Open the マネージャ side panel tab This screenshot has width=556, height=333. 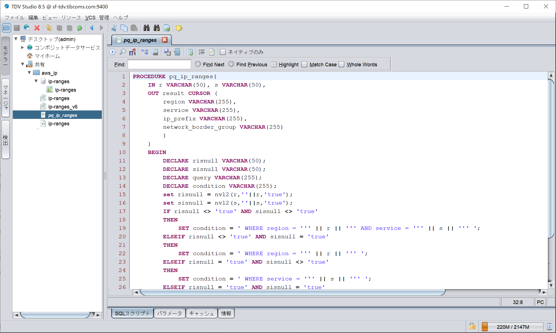[x=6, y=98]
